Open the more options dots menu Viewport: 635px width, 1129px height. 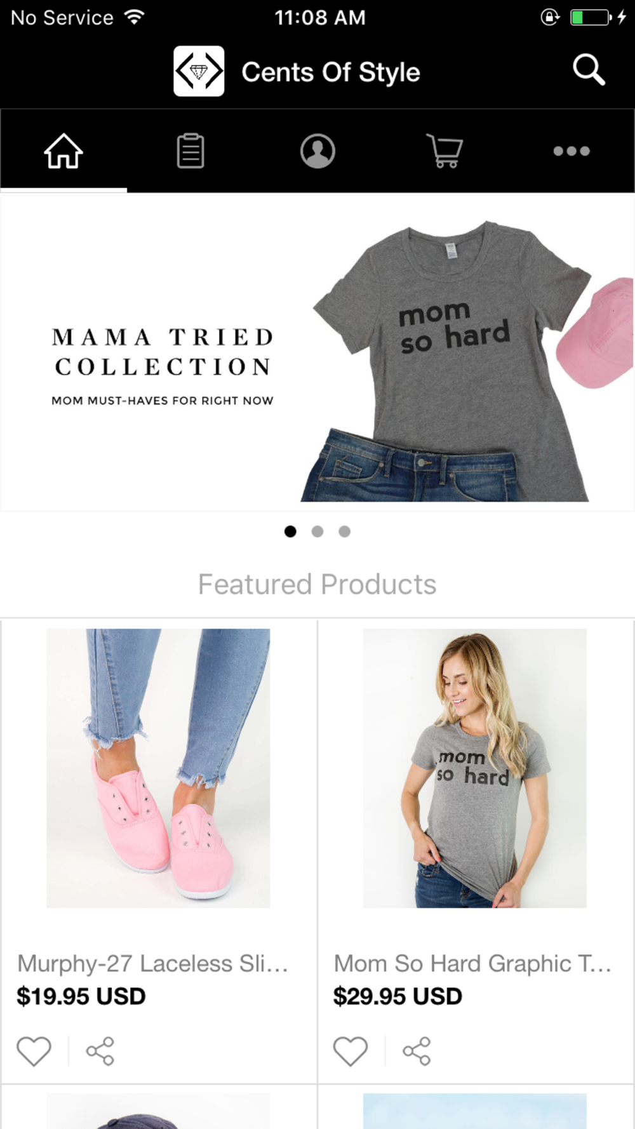pyautogui.click(x=571, y=151)
